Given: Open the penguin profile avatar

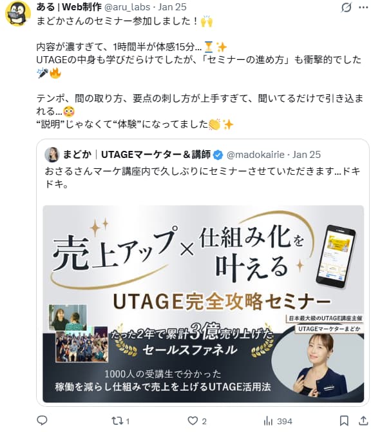Looking at the screenshot, I should [18, 14].
